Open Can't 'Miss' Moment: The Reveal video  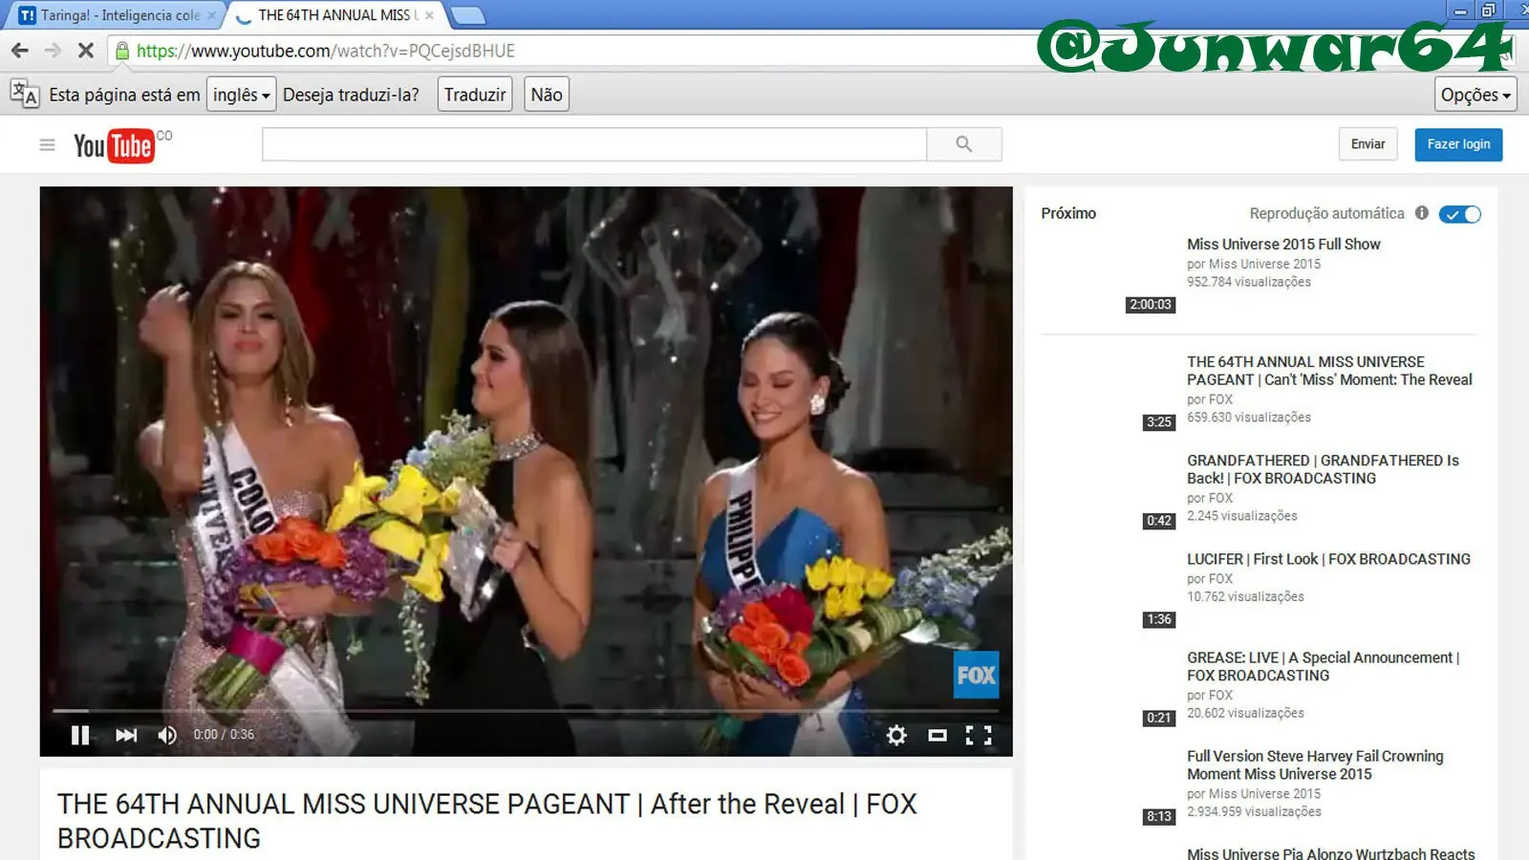click(1329, 371)
